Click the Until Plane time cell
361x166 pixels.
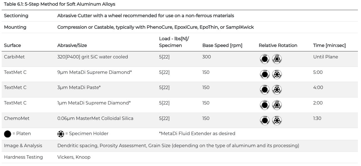point(326,57)
